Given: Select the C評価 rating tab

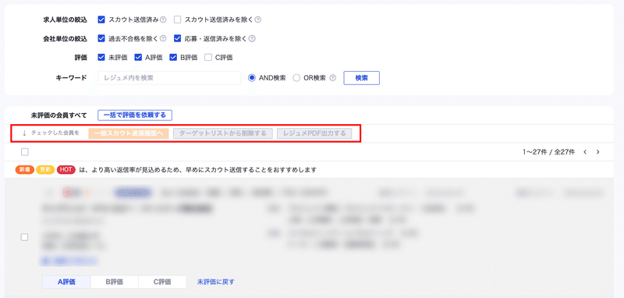Looking at the screenshot, I should [162, 282].
